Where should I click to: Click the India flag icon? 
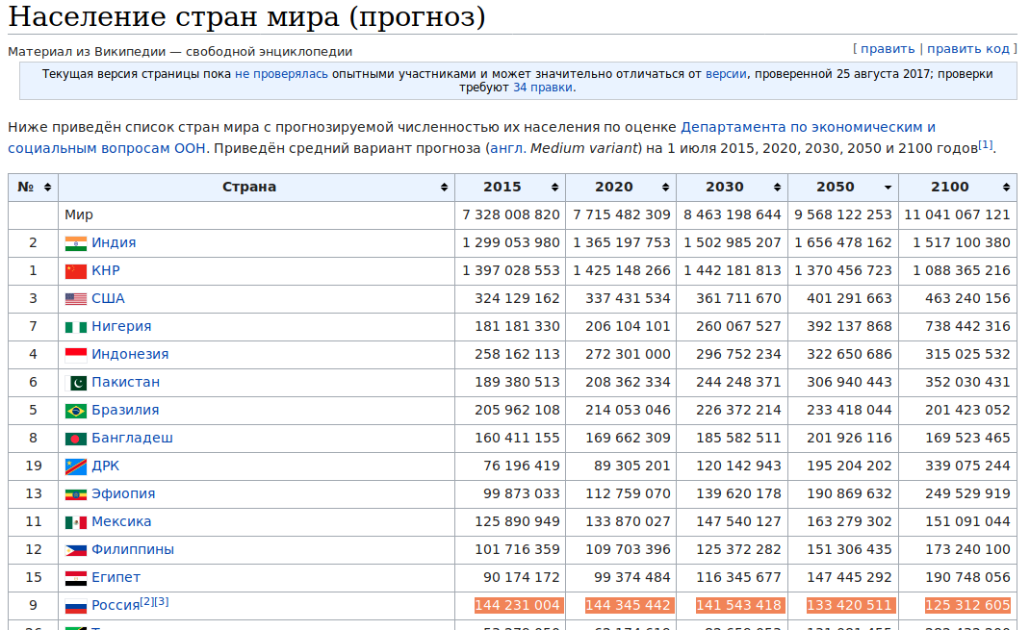pos(76,243)
